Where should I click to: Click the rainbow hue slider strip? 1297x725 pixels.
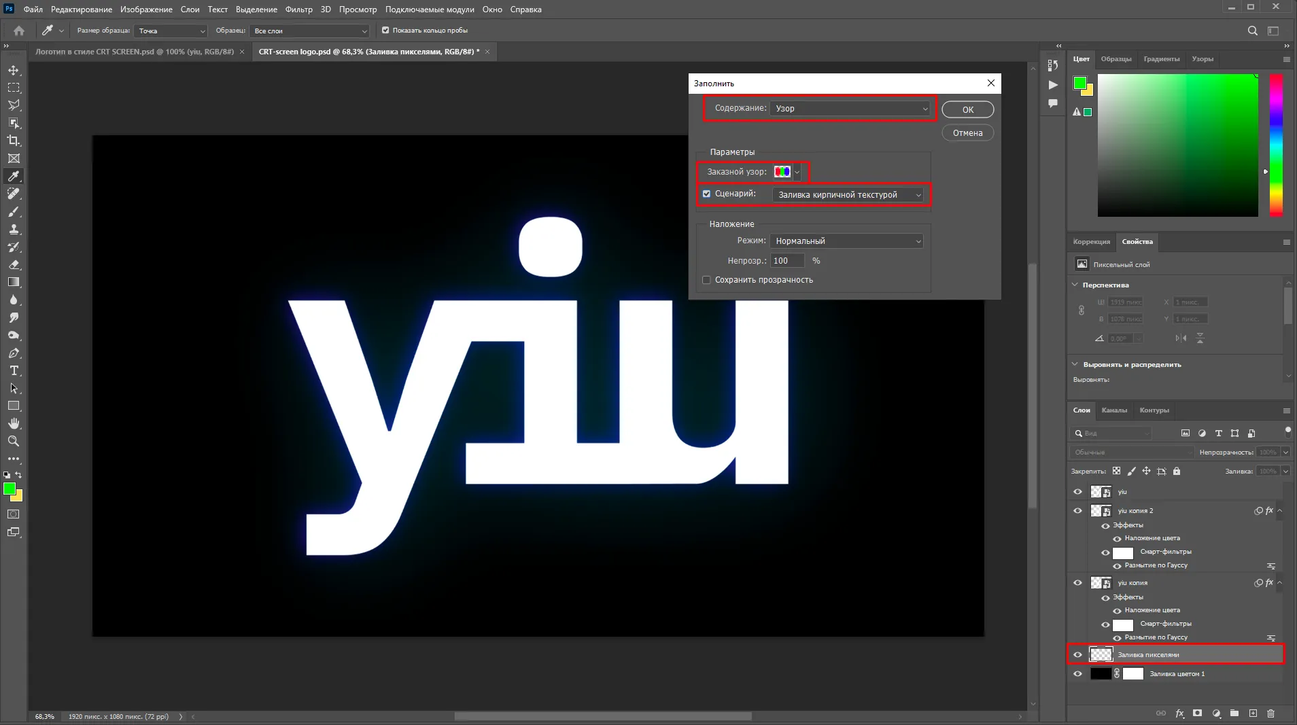(x=1277, y=145)
